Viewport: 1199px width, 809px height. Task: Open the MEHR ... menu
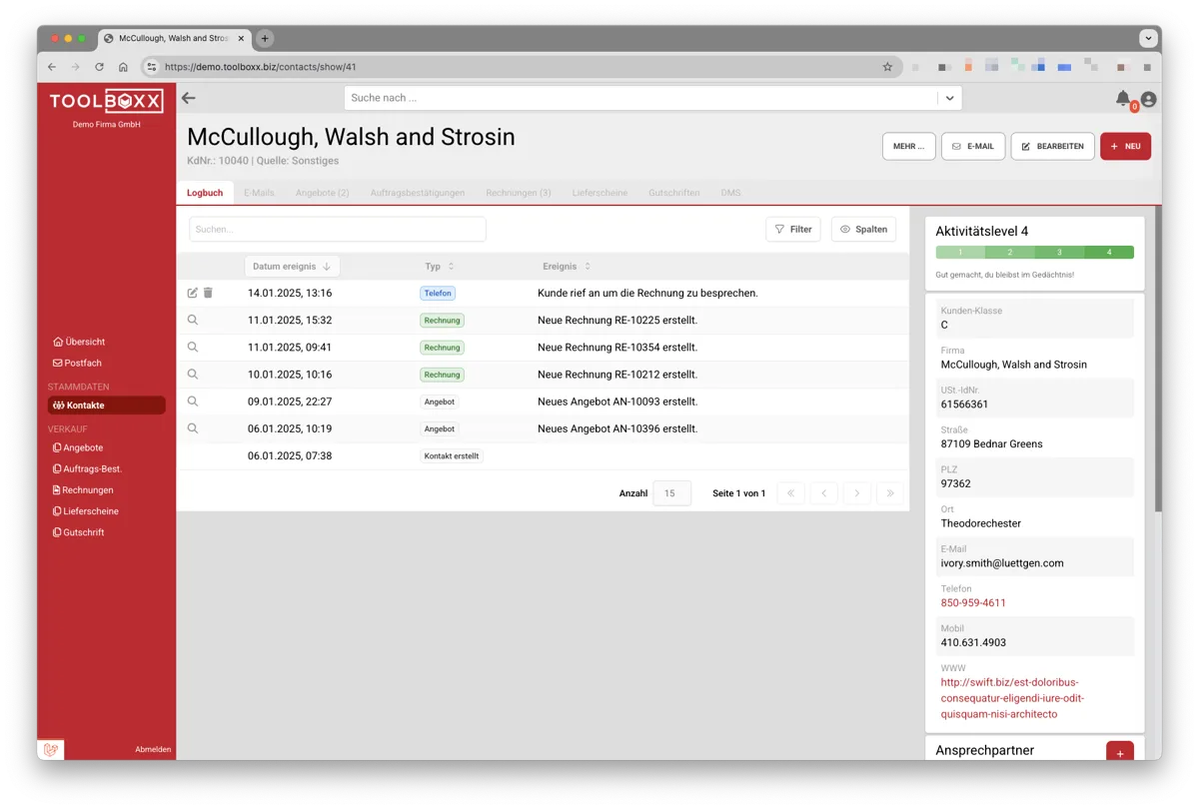(909, 146)
